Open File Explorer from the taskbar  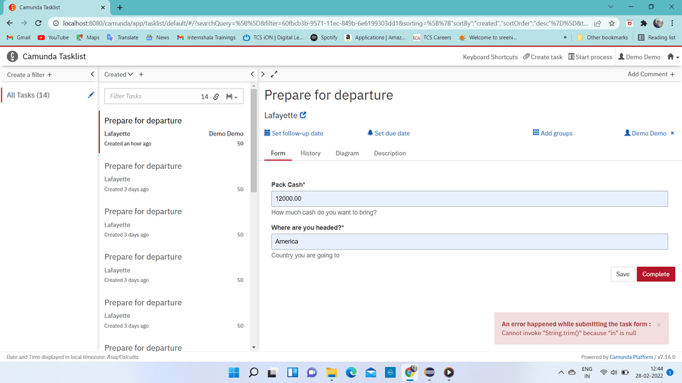point(331,372)
